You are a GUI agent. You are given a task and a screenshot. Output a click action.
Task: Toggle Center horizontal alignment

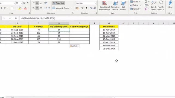(x=37, y=8)
